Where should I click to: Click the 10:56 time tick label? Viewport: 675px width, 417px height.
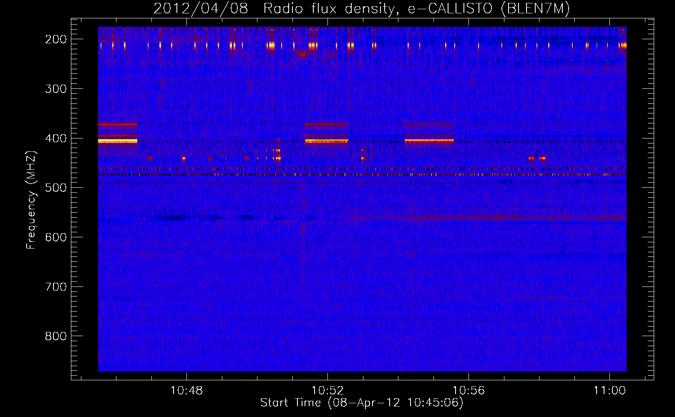[x=469, y=390]
